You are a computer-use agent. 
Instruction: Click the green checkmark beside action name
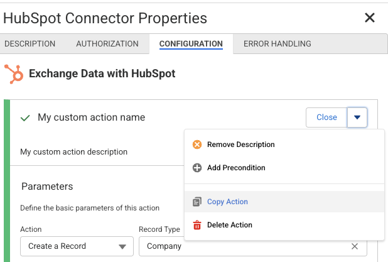(x=26, y=117)
